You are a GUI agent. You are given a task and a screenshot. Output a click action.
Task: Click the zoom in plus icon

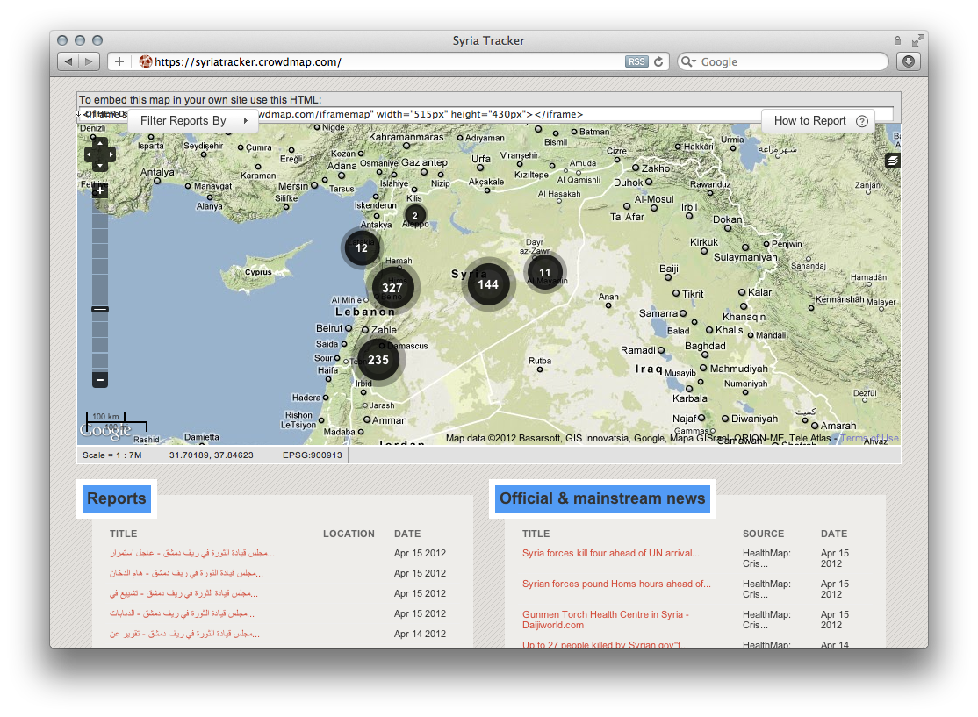coord(100,190)
